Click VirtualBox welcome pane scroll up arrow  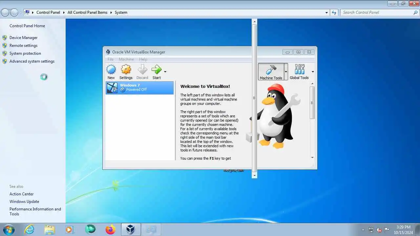tap(312, 84)
